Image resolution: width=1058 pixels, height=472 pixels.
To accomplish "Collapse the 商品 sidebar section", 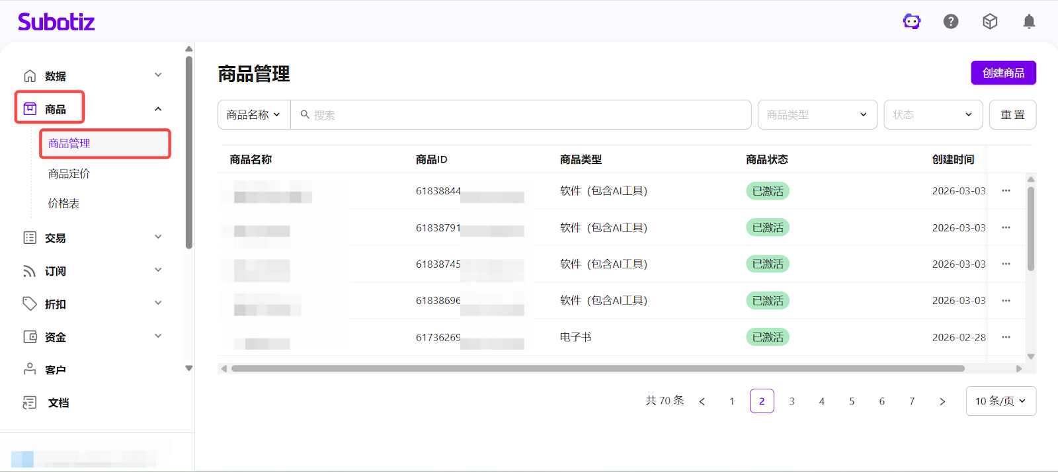I will [x=158, y=109].
